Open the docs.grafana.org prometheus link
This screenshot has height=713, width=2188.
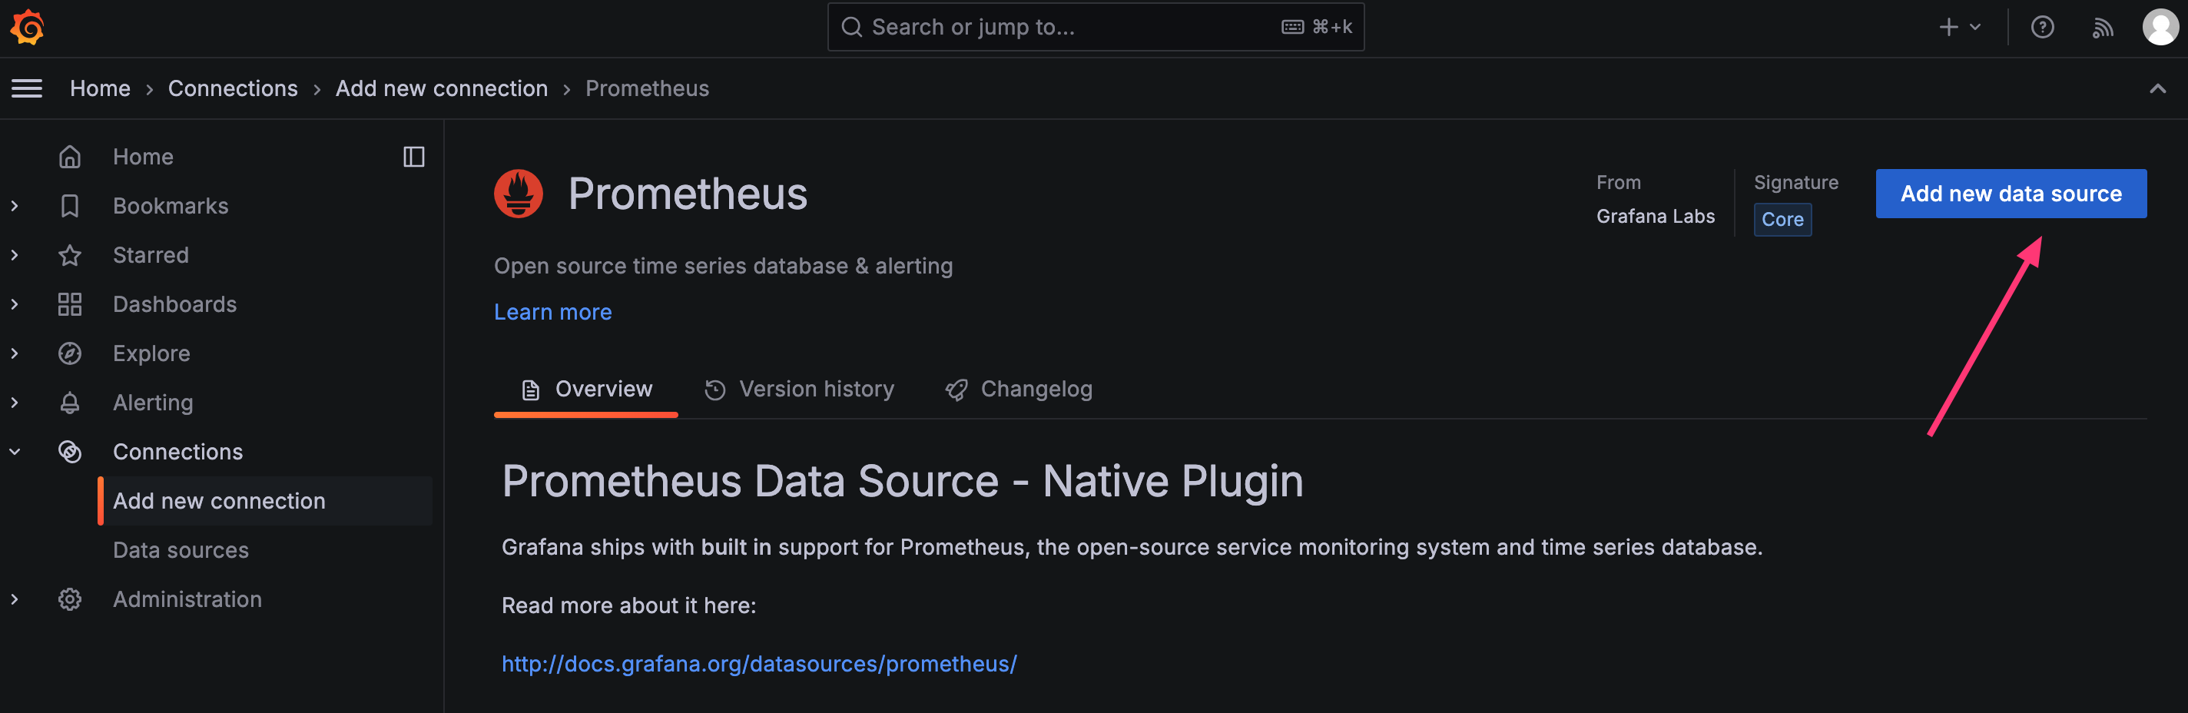click(x=758, y=664)
